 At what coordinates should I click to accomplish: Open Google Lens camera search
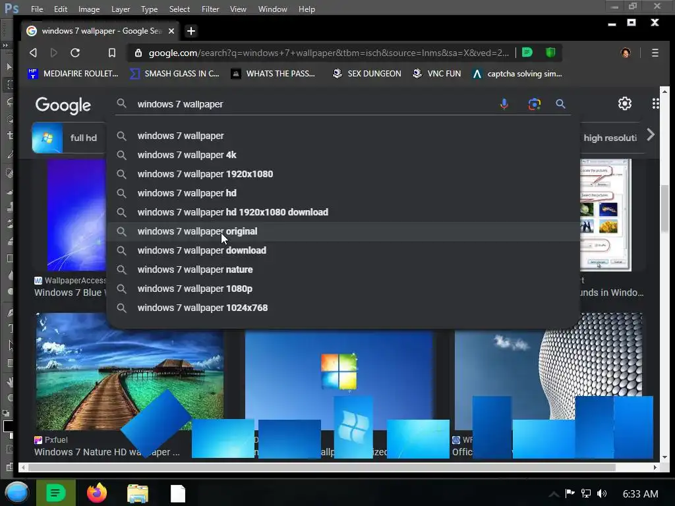click(534, 103)
